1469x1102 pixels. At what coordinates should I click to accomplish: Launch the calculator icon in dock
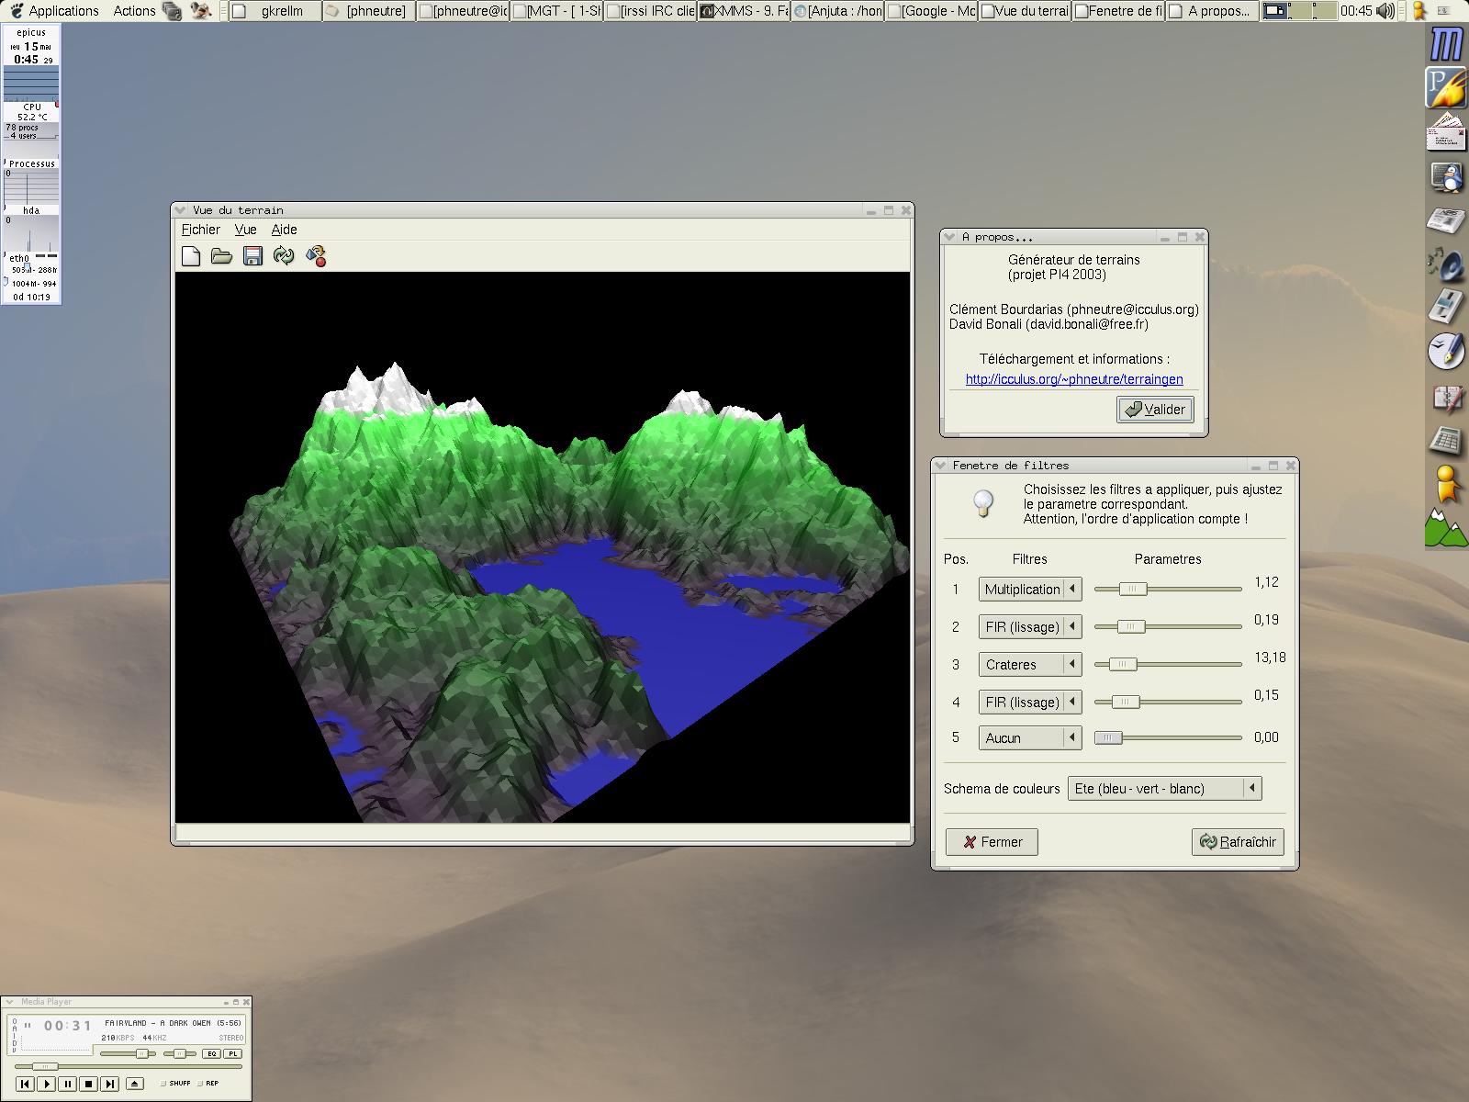(1447, 439)
